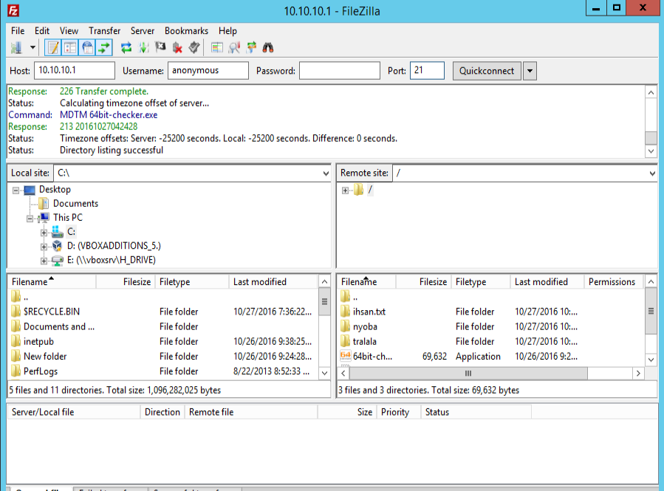The height and width of the screenshot is (491, 664).
Task: Select the $RECYCLE.BIN folder icon
Action: coord(16,312)
